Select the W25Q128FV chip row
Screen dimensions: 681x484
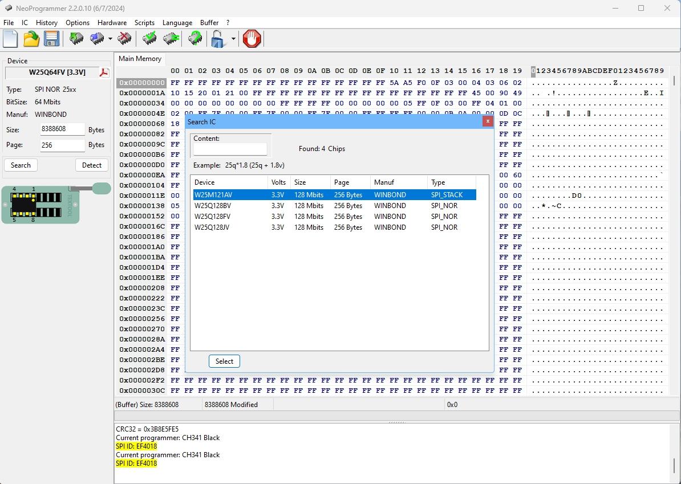(334, 217)
